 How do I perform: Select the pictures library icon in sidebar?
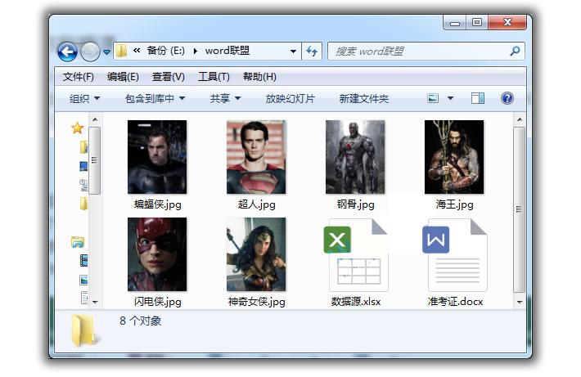pyautogui.click(x=83, y=280)
